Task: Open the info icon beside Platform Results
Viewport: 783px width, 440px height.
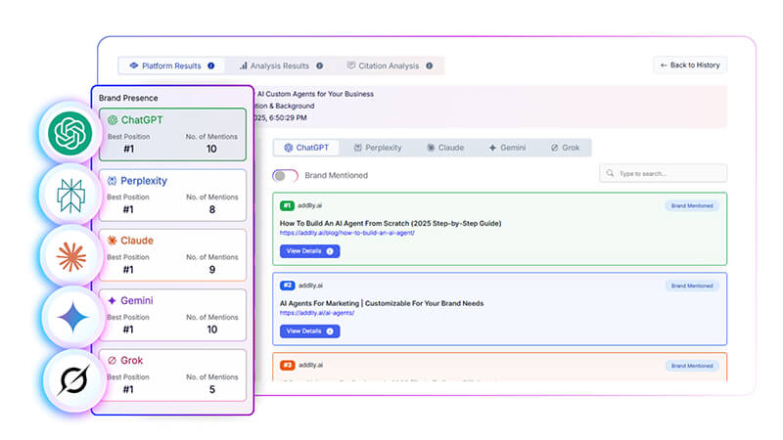Action: (x=211, y=66)
